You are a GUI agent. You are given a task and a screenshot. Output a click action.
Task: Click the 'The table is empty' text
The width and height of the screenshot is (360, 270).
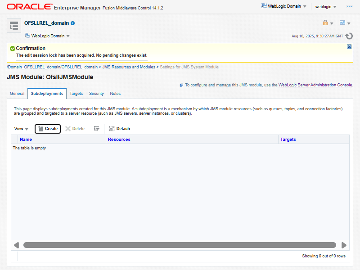(x=29, y=148)
